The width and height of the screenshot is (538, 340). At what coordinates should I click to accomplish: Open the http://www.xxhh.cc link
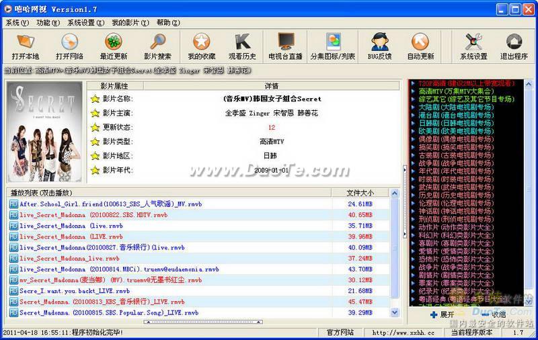click(x=403, y=333)
